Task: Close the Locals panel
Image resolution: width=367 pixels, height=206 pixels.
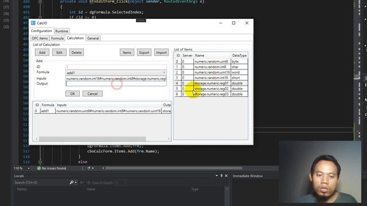Action: [x=227, y=176]
